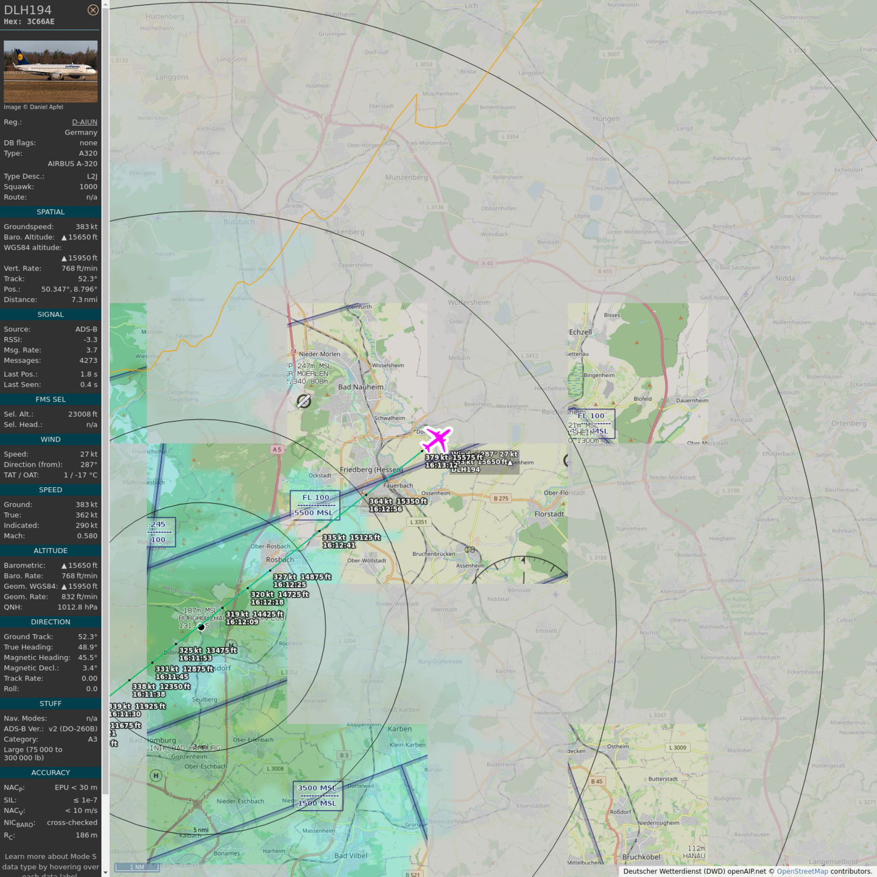Open the Lufthansa aircraft photo thumbnail
This screenshot has height=877, width=877.
click(51, 71)
